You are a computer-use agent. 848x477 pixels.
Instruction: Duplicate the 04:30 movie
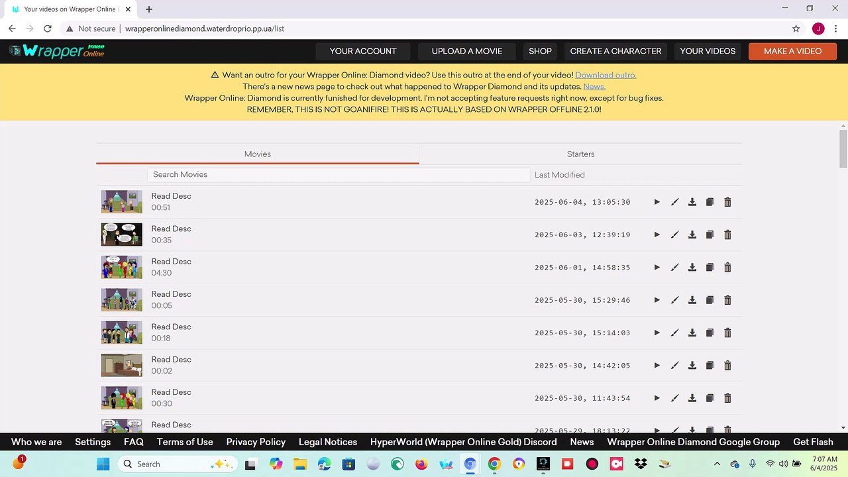pyautogui.click(x=710, y=268)
